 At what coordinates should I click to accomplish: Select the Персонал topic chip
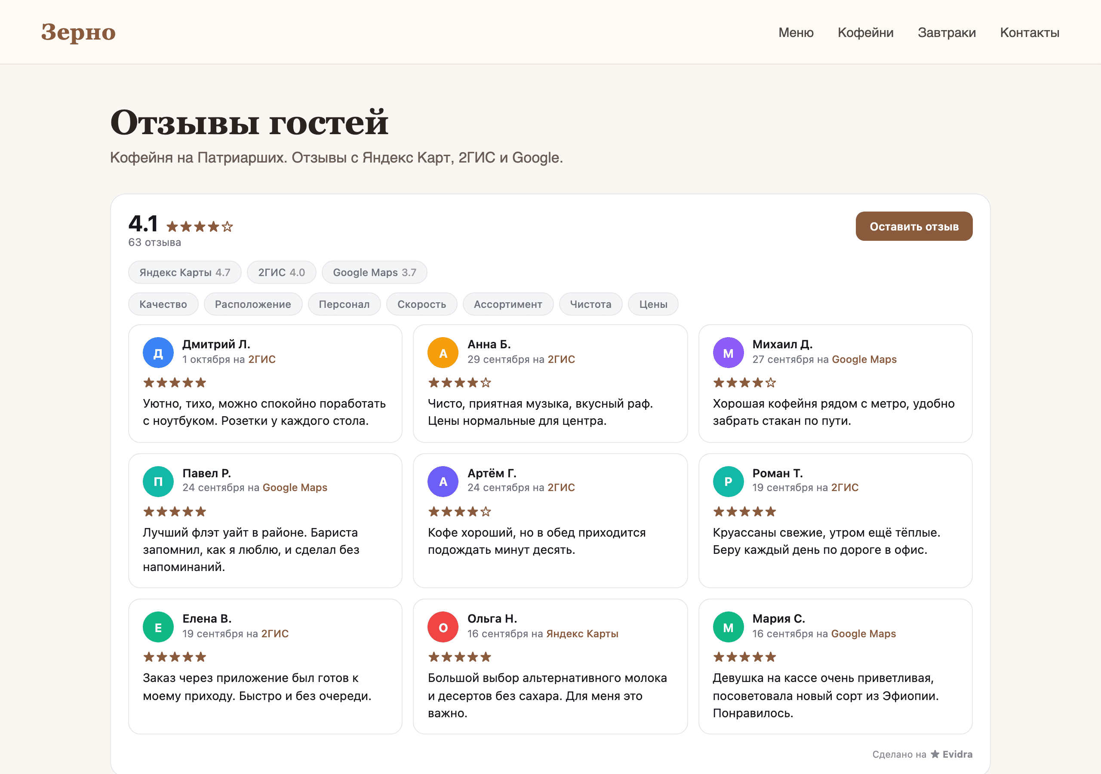click(x=344, y=304)
